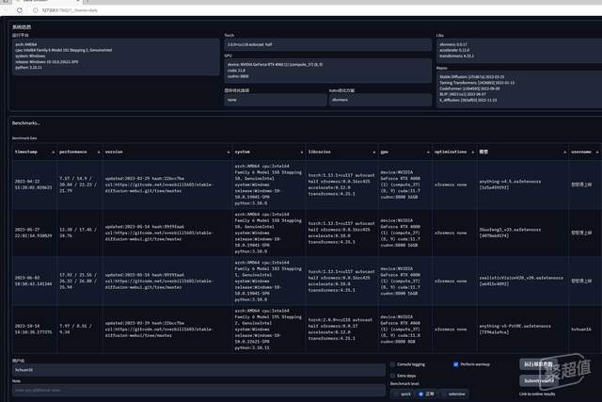602x402 pixels.
Task: Sort table by performance column arrow
Action: tap(99, 153)
